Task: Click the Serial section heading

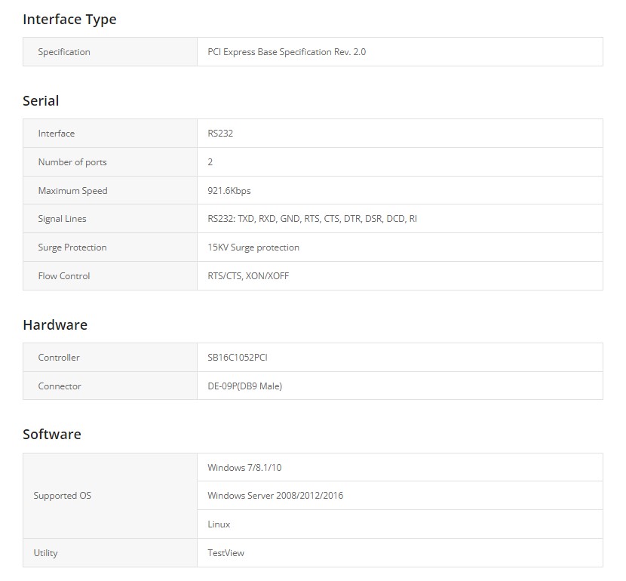Action: tap(41, 101)
